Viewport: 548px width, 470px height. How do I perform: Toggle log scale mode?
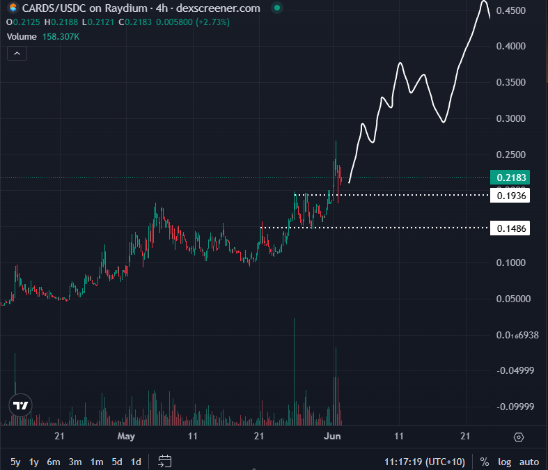504,462
